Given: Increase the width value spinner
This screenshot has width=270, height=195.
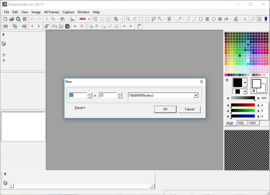Looking at the screenshot, I should pos(90,94).
